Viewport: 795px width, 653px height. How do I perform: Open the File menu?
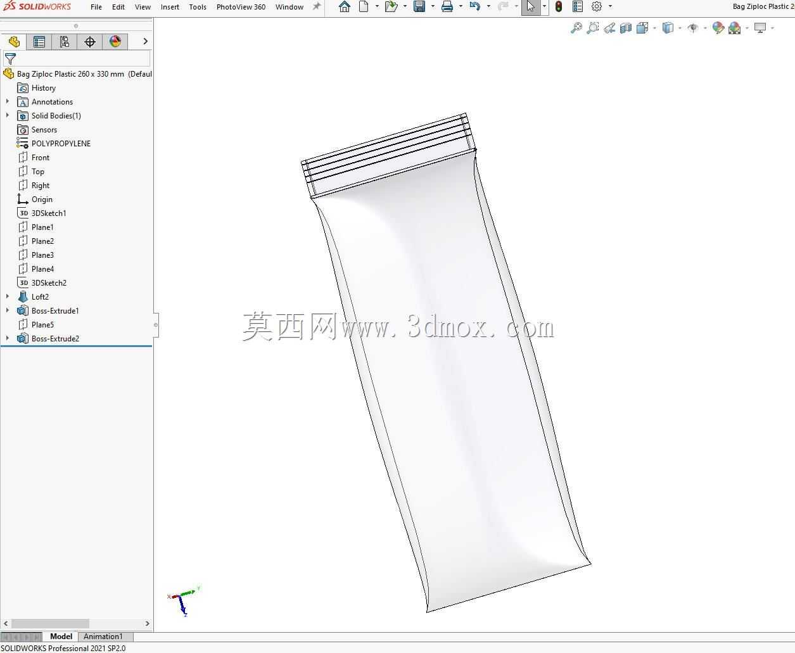(x=96, y=7)
